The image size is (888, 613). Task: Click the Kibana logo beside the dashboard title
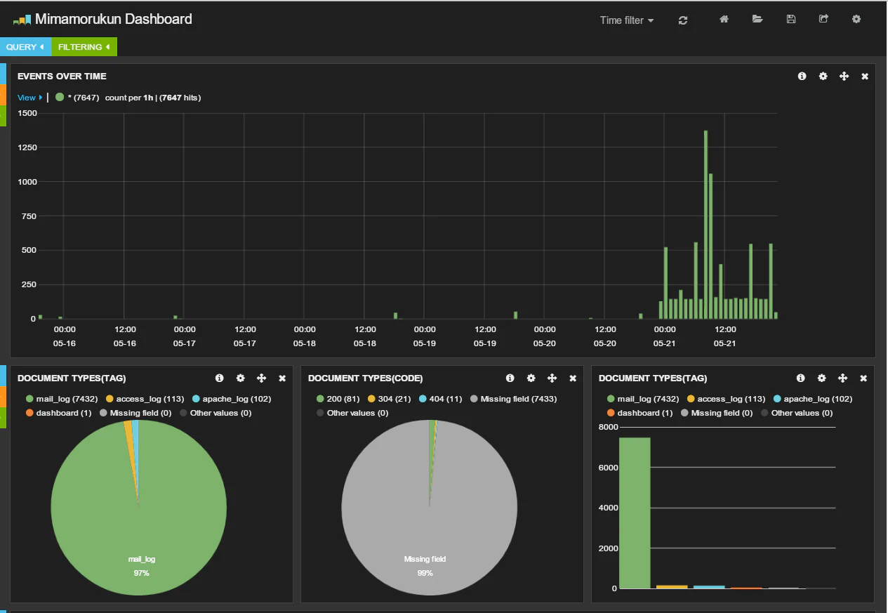[x=22, y=20]
